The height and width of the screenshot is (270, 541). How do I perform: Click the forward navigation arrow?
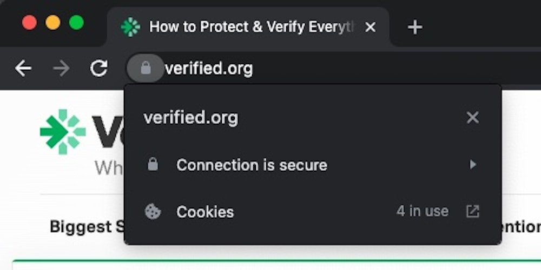click(x=61, y=68)
